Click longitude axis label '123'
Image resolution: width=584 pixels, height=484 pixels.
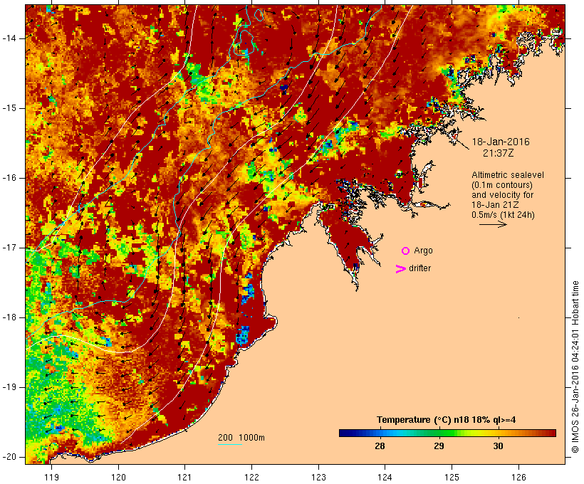pyautogui.click(x=318, y=478)
